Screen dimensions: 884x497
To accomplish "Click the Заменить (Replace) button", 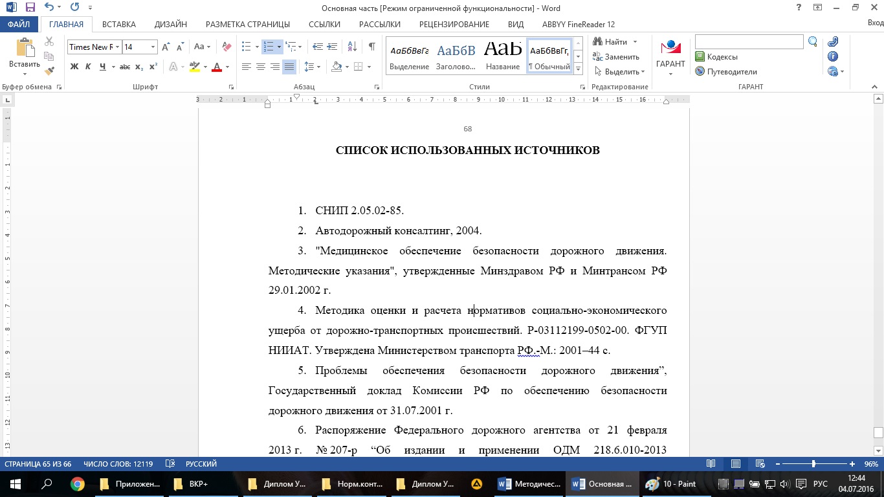I will (617, 57).
